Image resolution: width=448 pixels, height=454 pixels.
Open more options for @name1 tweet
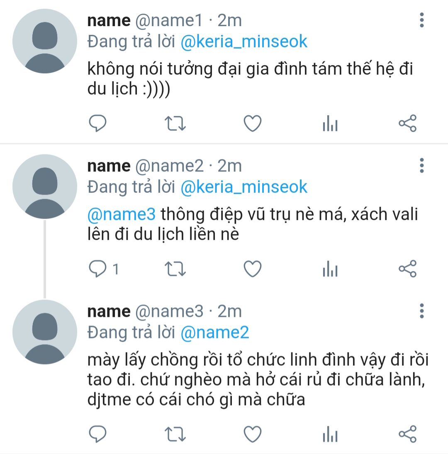point(421,20)
